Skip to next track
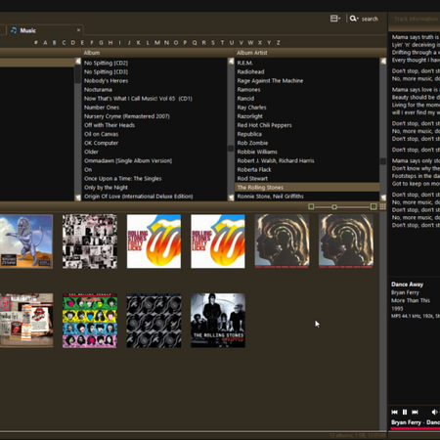Image resolution: width=440 pixels, height=440 pixels. coord(415,412)
